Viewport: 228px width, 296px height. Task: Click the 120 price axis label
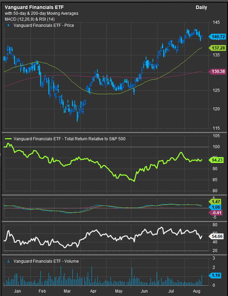click(x=216, y=109)
